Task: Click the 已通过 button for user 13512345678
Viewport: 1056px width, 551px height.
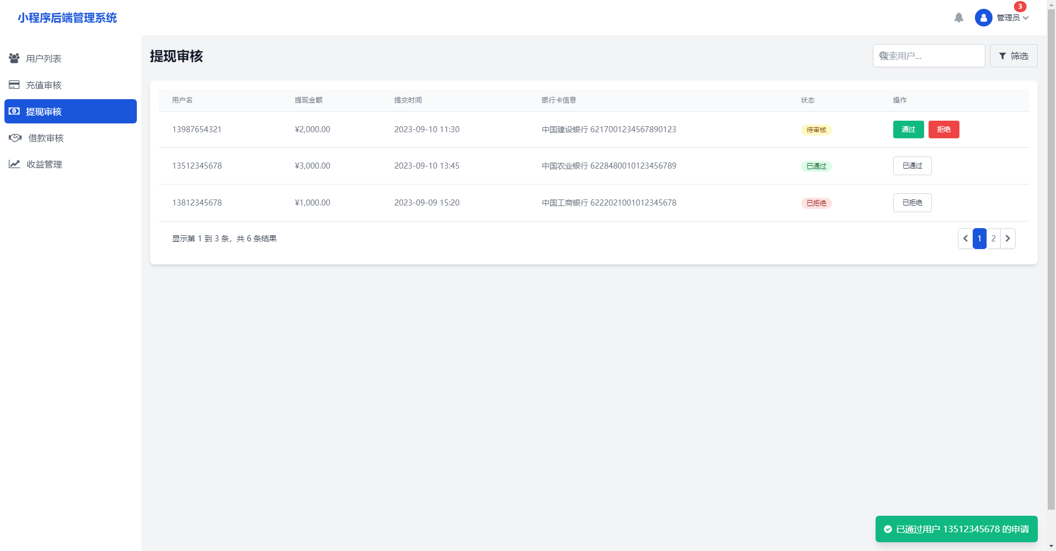Action: pyautogui.click(x=912, y=166)
